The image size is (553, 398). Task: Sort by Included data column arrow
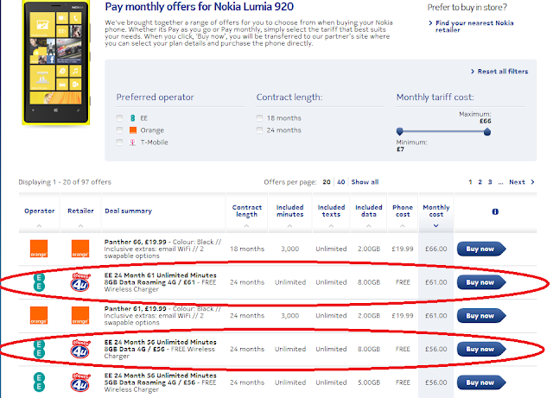click(369, 225)
